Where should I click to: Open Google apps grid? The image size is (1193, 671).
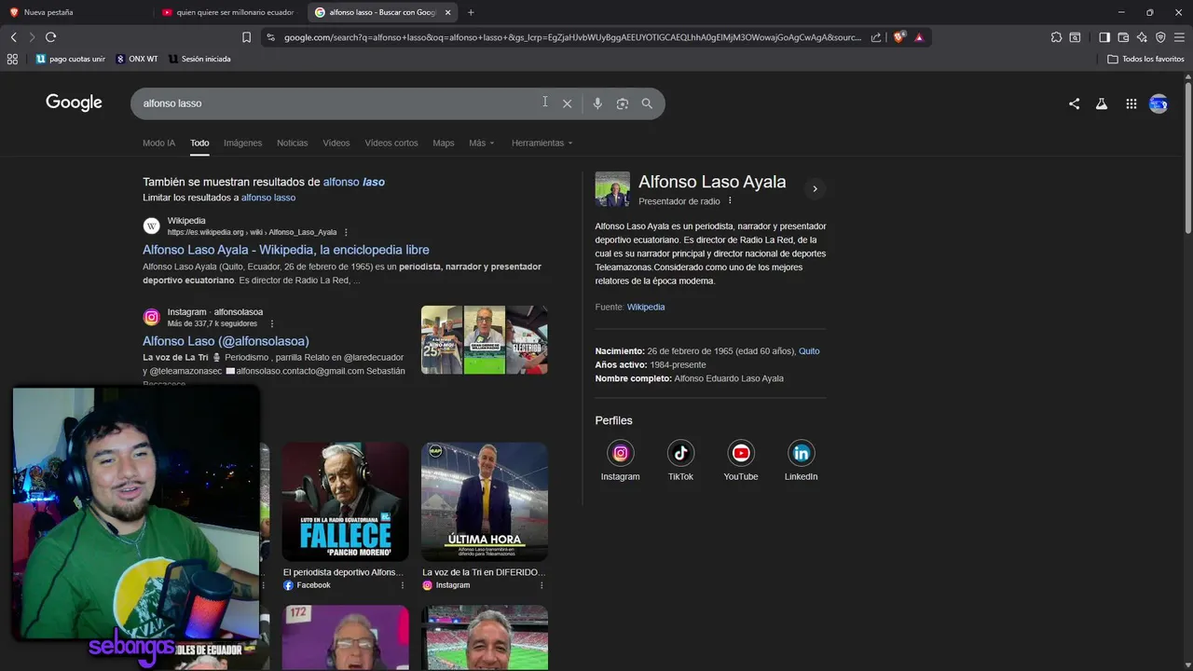click(1131, 104)
